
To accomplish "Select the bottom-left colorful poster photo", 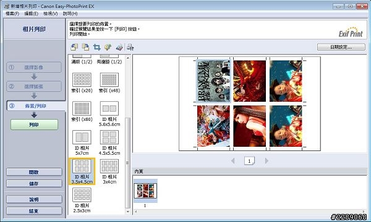I will pos(213,126).
